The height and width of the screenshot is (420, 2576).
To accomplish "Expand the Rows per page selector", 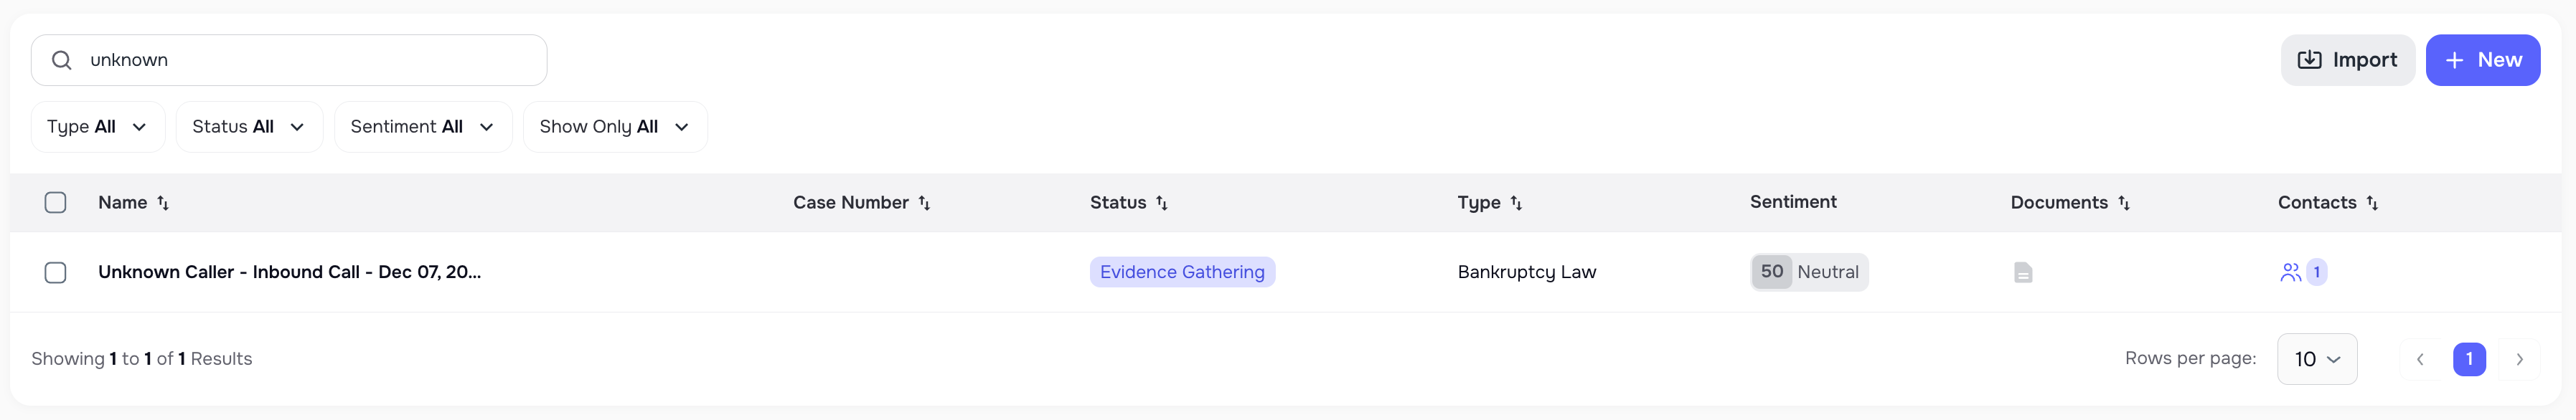I will pos(2316,358).
